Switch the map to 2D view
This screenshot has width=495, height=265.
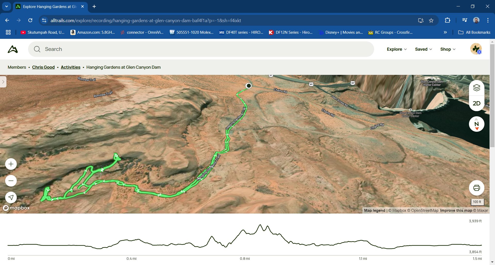476,103
